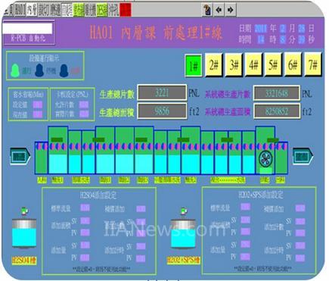Click the system total field showing 3321648
The height and width of the screenshot is (281, 329).
277,93
